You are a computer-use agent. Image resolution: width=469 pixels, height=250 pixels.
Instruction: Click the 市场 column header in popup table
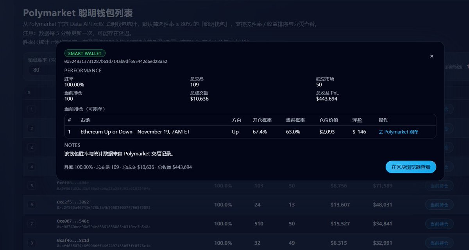click(85, 120)
